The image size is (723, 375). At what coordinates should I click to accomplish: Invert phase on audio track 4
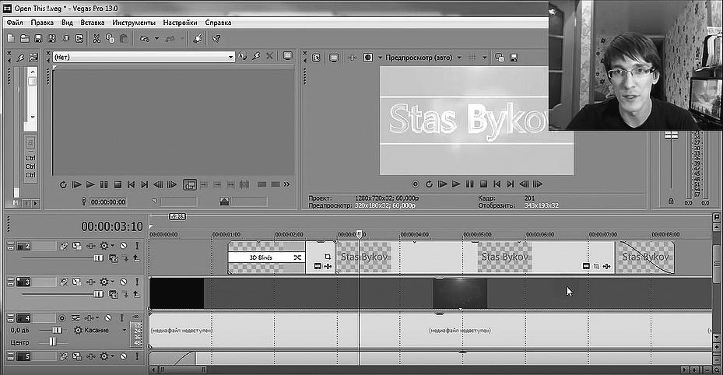75,318
